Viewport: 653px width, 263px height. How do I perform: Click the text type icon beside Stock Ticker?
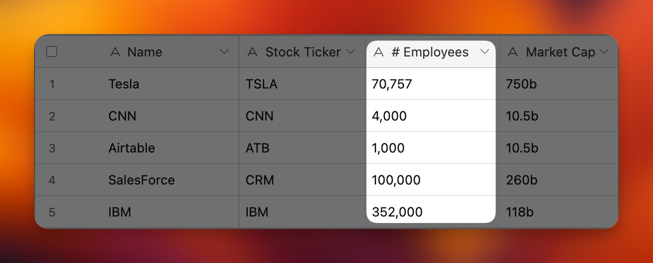click(x=253, y=52)
